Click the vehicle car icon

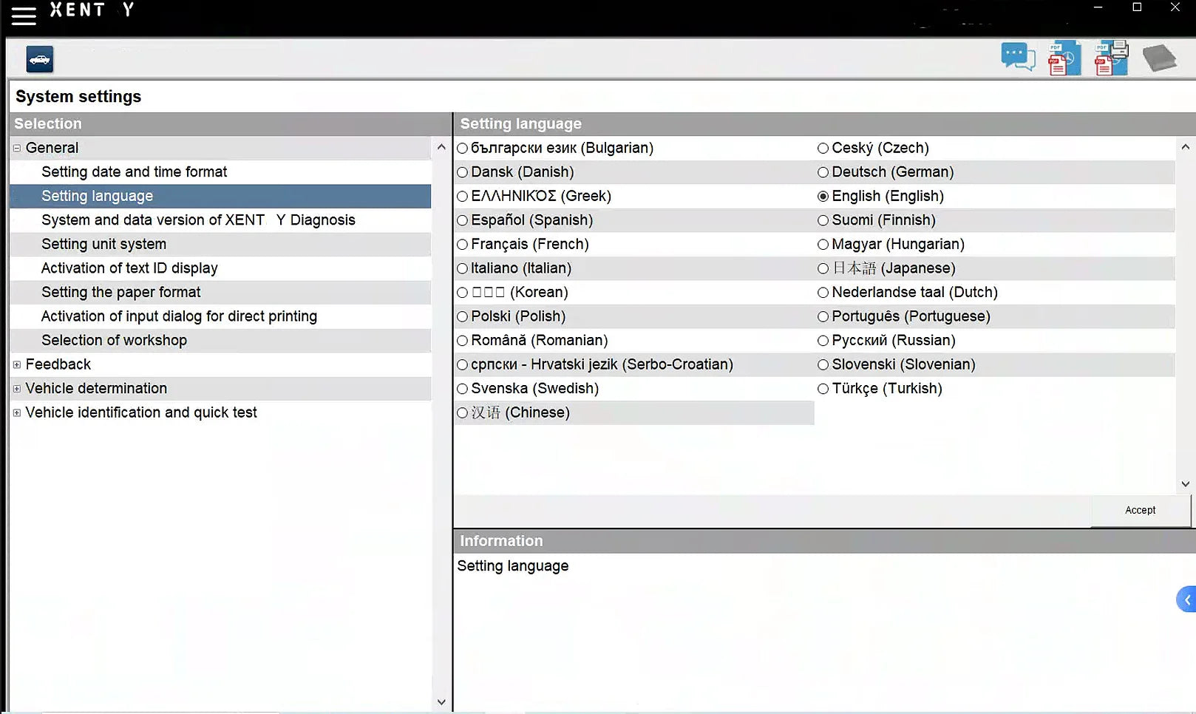tap(40, 59)
